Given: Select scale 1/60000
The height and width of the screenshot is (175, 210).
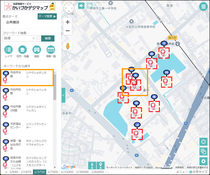Looking at the screenshot, I should pos(97,172).
